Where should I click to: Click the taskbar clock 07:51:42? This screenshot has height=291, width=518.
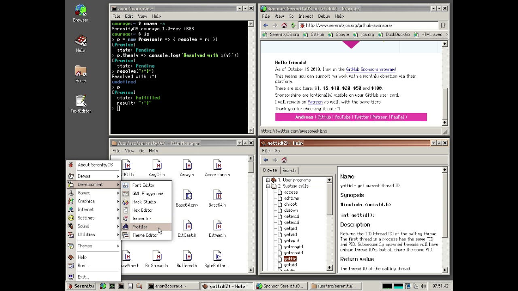tap(440, 286)
